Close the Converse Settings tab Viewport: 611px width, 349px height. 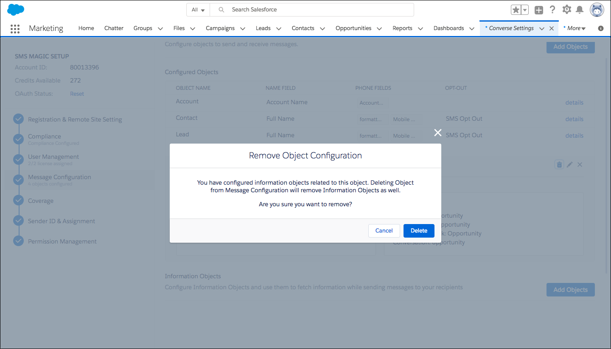point(552,28)
